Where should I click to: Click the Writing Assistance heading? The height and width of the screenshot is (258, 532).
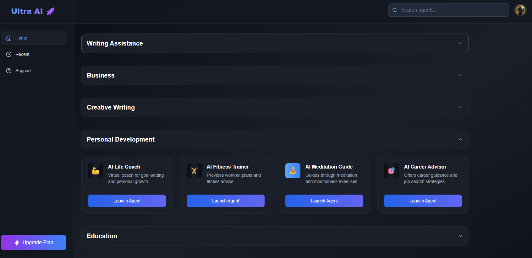[115, 43]
